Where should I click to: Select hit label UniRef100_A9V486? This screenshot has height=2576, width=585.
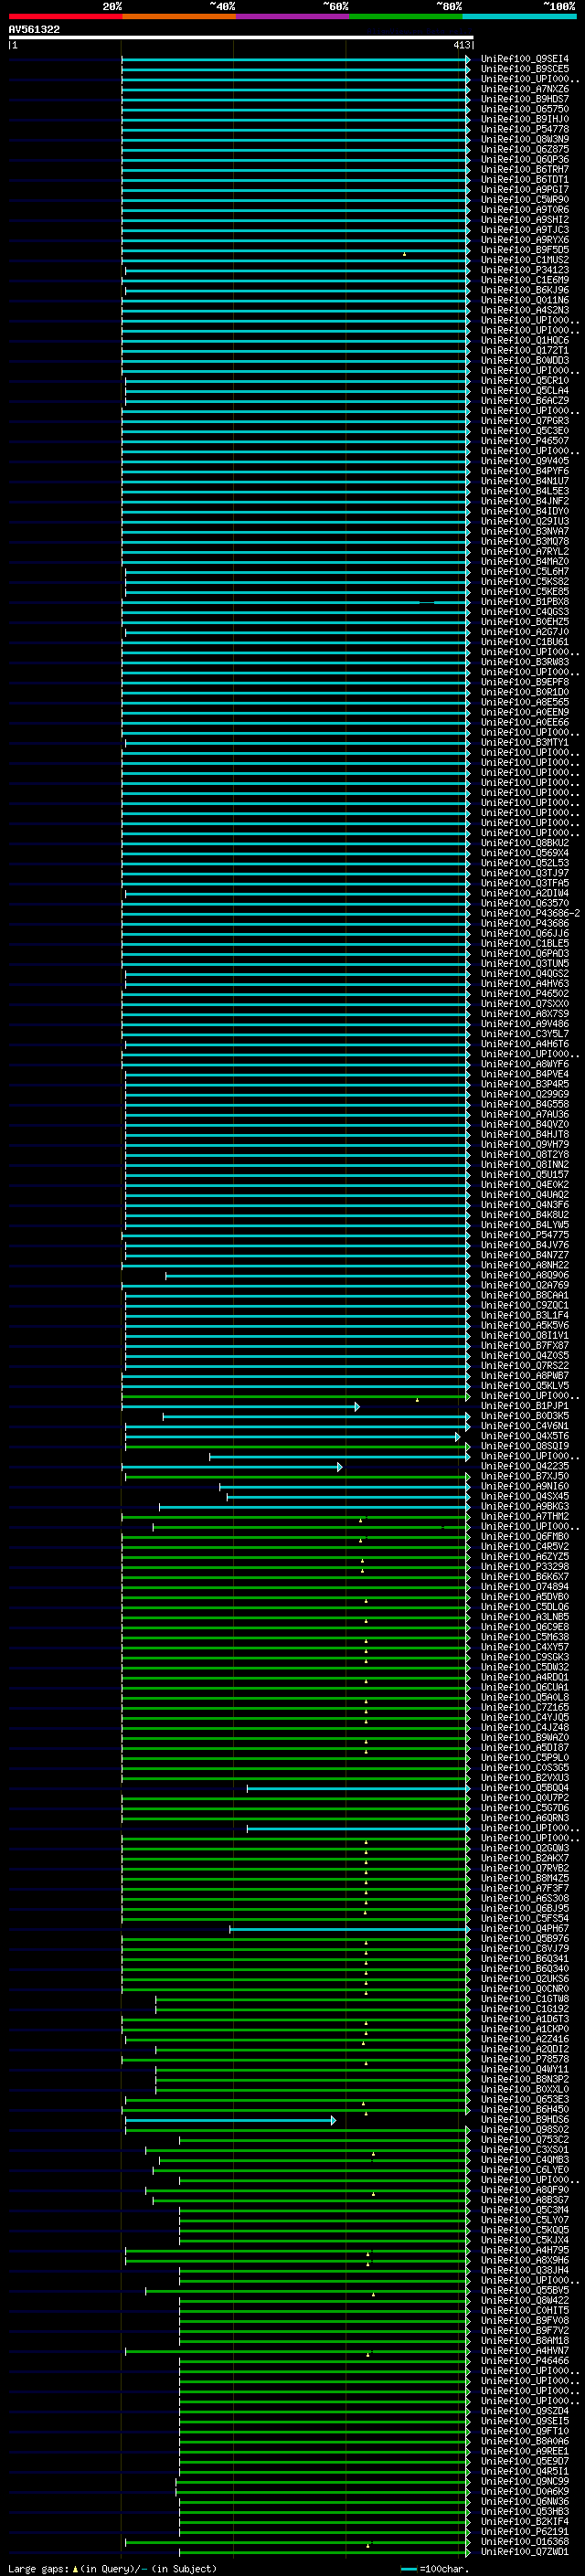click(525, 1024)
